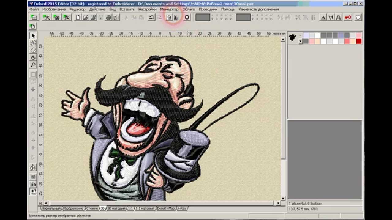Open the Помощь menu
This screenshot has width=392, height=220.
[x=228, y=9]
